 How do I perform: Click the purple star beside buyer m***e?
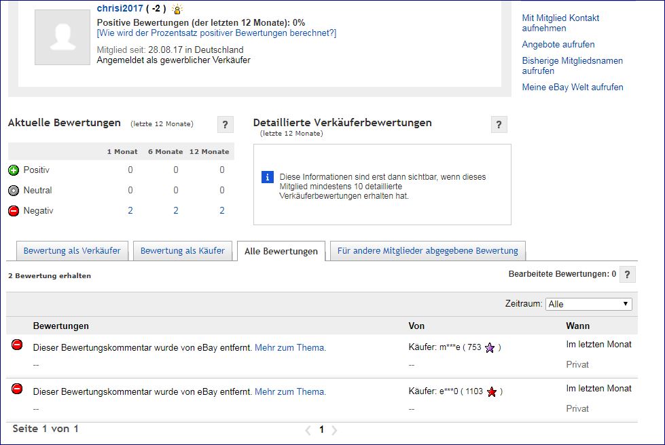[x=490, y=348]
